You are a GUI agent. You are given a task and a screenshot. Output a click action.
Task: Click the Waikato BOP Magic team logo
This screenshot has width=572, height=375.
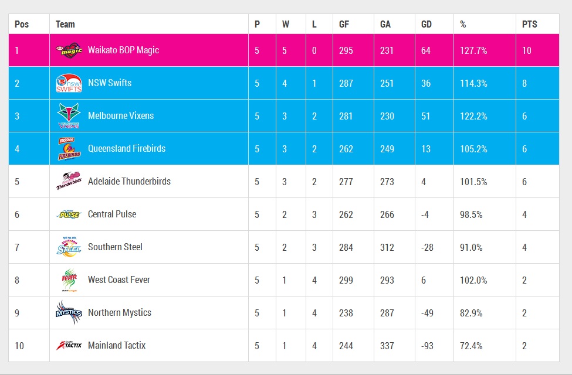(69, 50)
